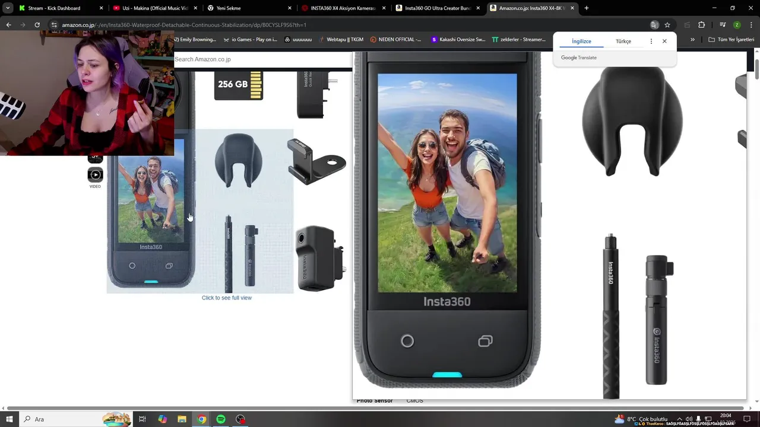Open the io Games bookmark
760x427 pixels.
(x=250, y=40)
